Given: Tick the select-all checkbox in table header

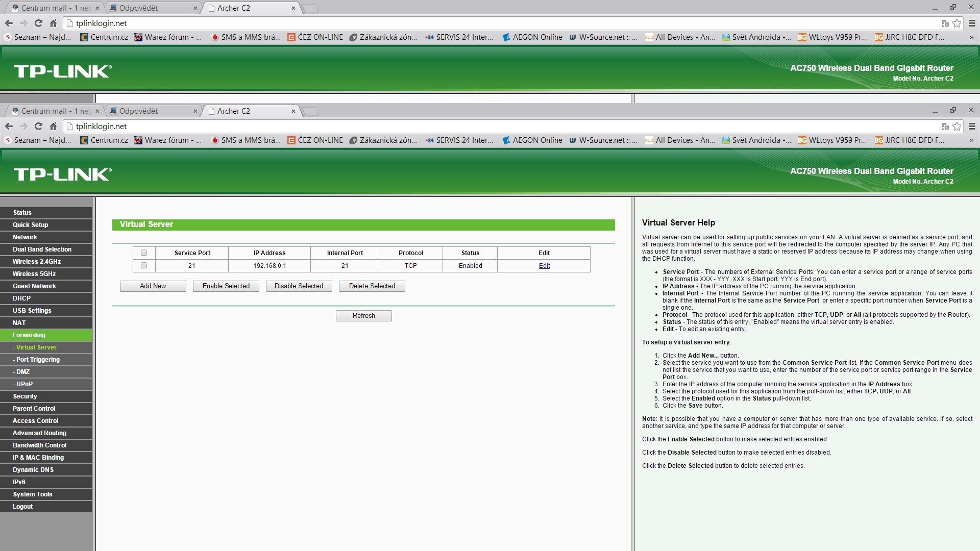Looking at the screenshot, I should (144, 253).
